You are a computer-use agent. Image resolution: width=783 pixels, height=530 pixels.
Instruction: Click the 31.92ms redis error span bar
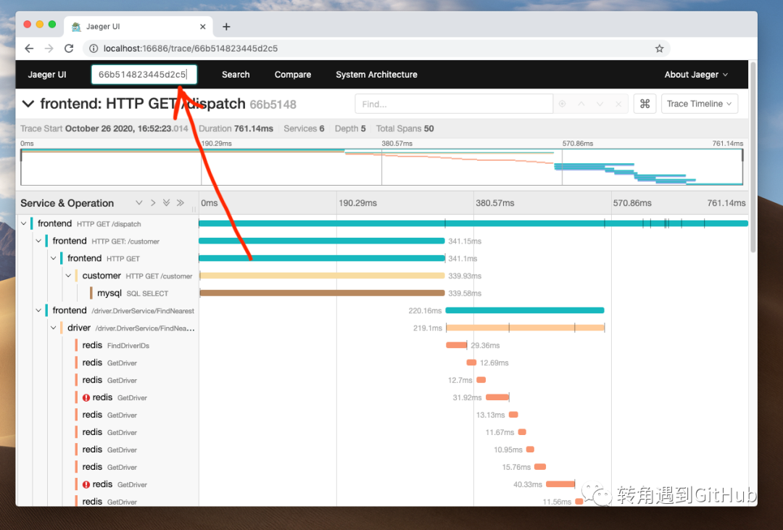(497, 397)
